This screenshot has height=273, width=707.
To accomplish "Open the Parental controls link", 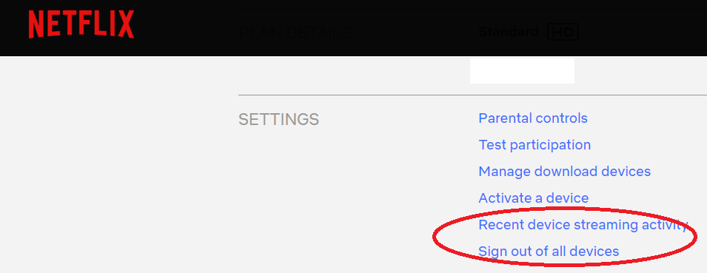I will tap(533, 118).
